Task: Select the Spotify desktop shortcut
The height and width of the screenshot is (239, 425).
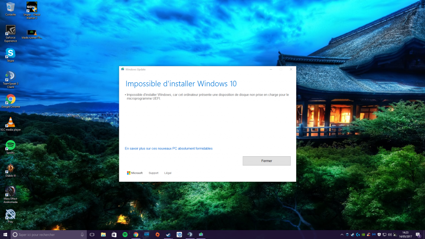Action: (x=11, y=147)
